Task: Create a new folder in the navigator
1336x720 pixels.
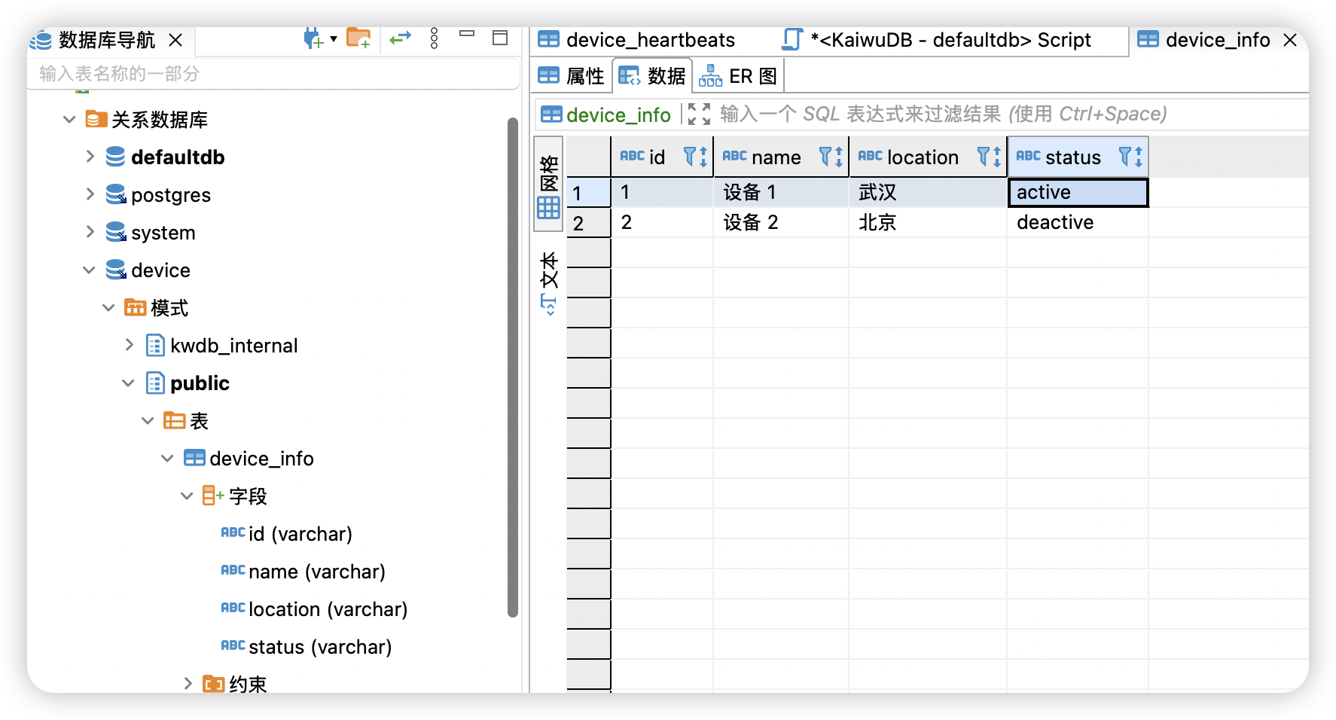Action: [358, 38]
